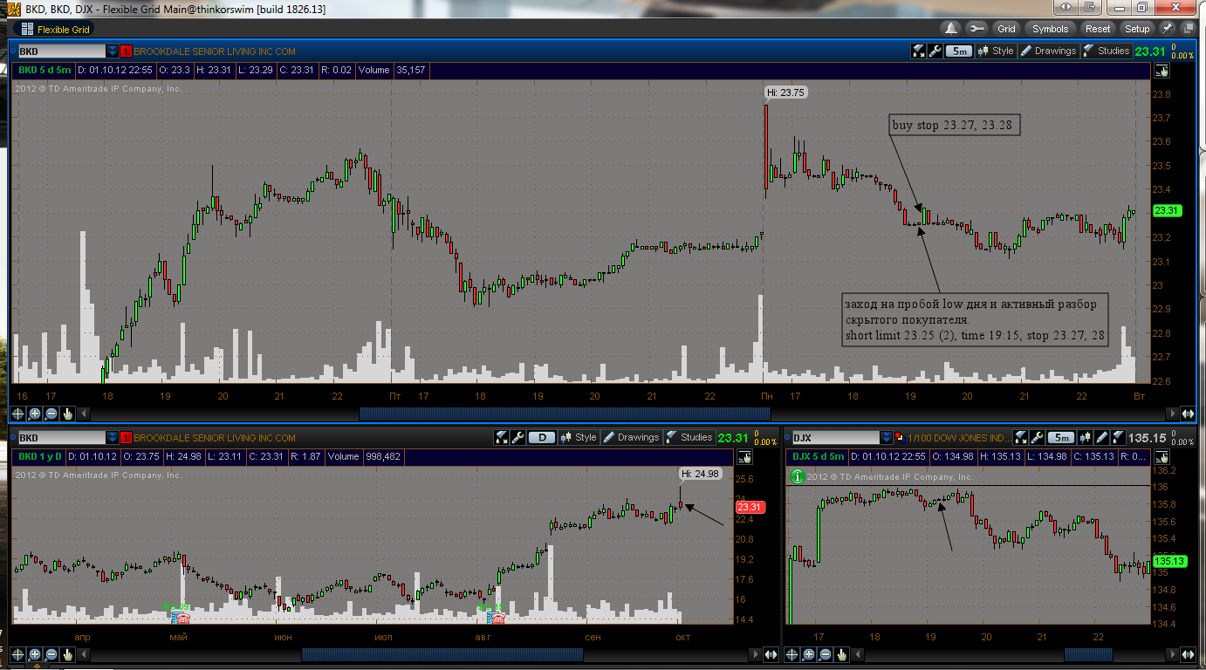Zoom out on the DJX chart
Screen dimensions: 1206x670
(825, 654)
